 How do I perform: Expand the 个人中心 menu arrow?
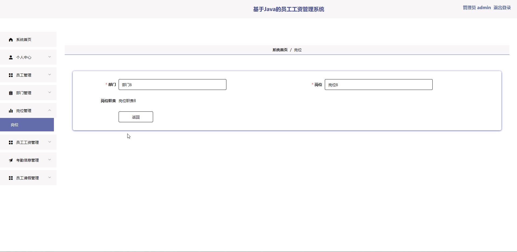point(50,57)
